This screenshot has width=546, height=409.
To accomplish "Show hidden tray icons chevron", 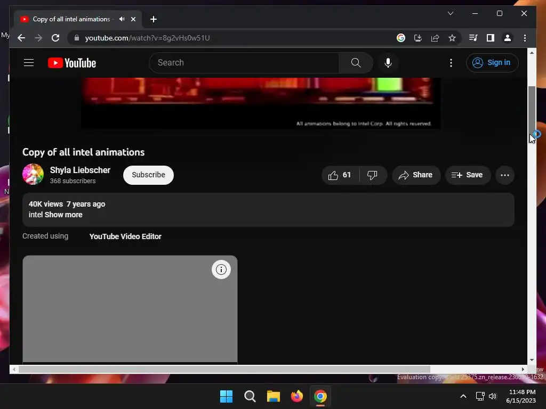I will click(x=463, y=396).
